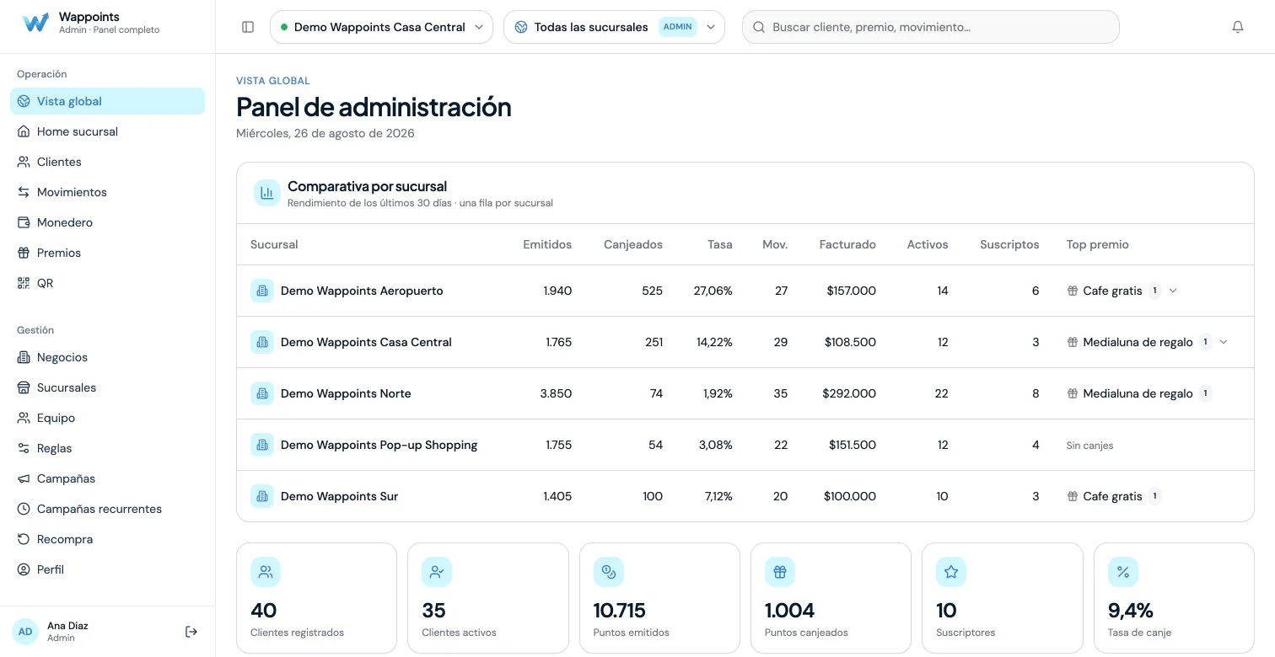The height and width of the screenshot is (657, 1275).
Task: Click the logout icon beside Ana Diaz
Action: 191,632
